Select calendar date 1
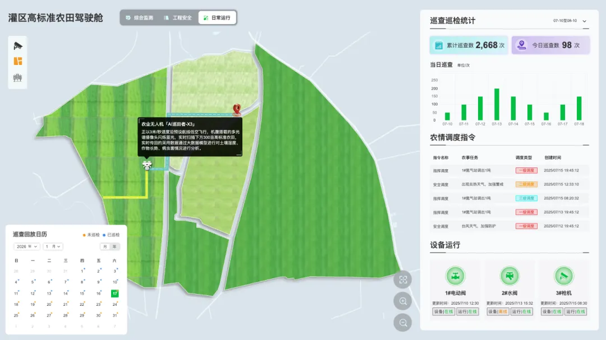Viewport: 606px width, 340px height. point(82,271)
